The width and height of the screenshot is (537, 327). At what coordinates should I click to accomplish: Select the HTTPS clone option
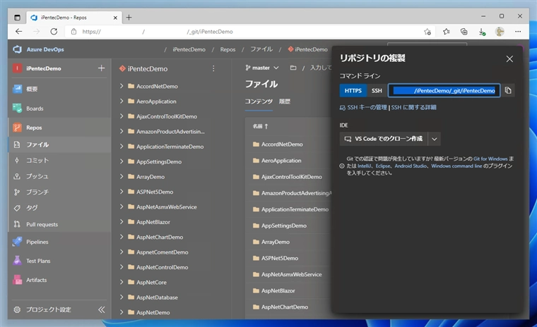pos(353,90)
